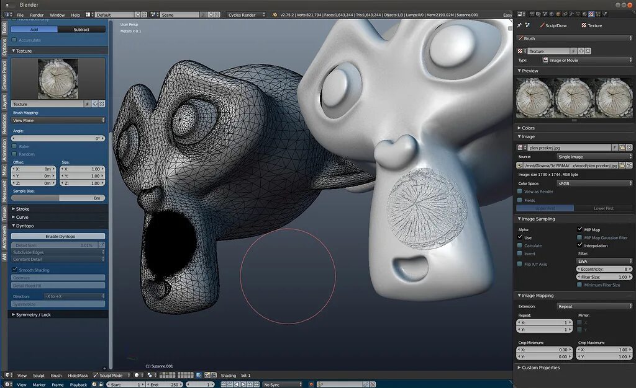Open the Mesh Data properties tab icon

point(578,14)
